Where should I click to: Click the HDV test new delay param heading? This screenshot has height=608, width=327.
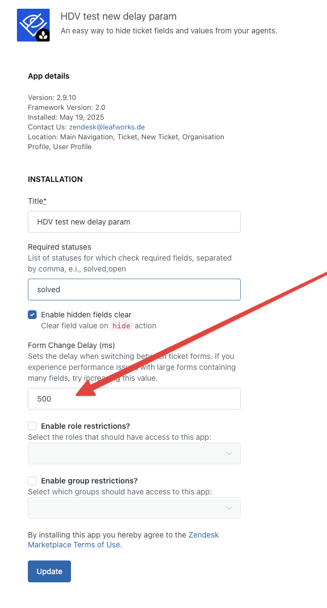118,16
